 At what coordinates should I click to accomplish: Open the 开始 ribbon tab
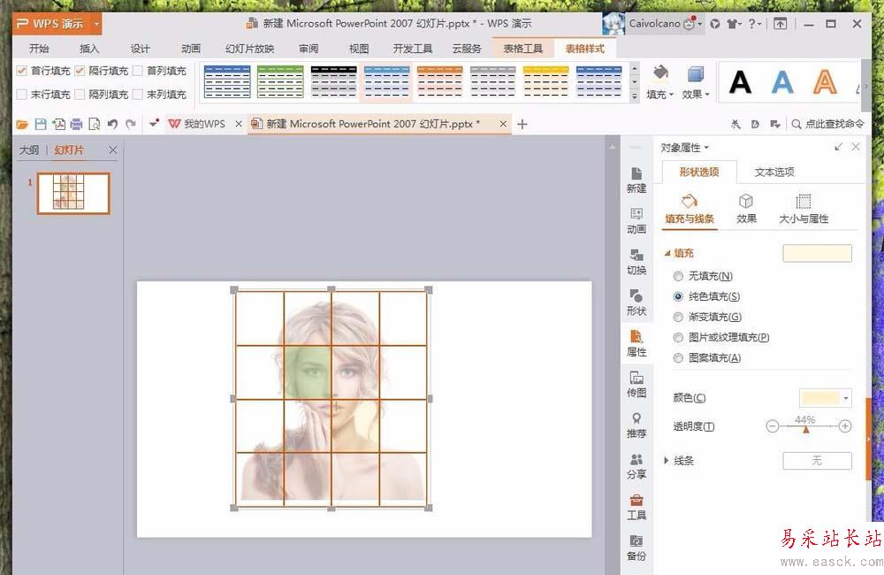tap(39, 49)
